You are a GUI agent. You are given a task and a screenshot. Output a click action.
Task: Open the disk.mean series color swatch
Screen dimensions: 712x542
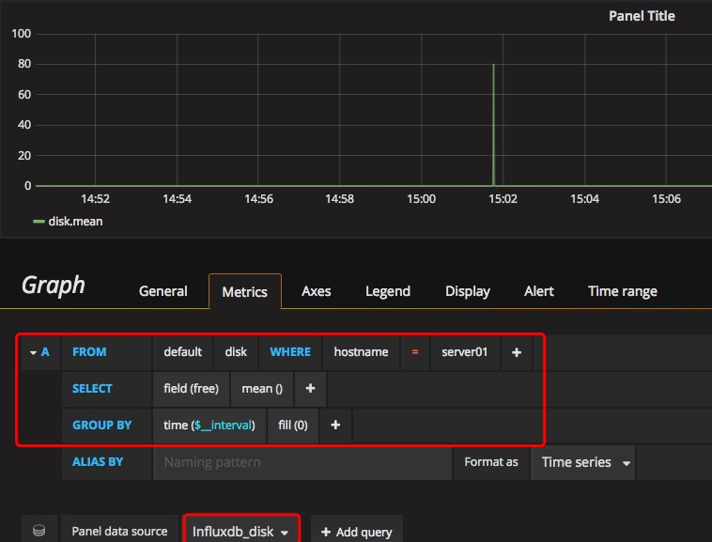(39, 222)
